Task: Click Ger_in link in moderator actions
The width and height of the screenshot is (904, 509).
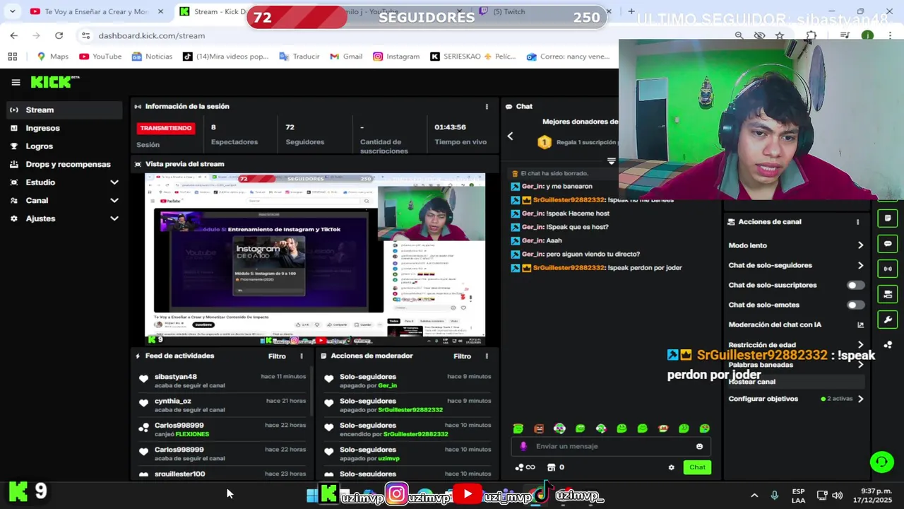Action: point(387,385)
